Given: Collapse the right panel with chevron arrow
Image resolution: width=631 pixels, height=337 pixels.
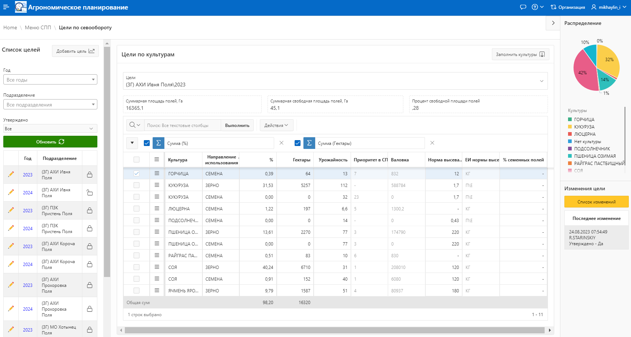Looking at the screenshot, I should click(553, 23).
